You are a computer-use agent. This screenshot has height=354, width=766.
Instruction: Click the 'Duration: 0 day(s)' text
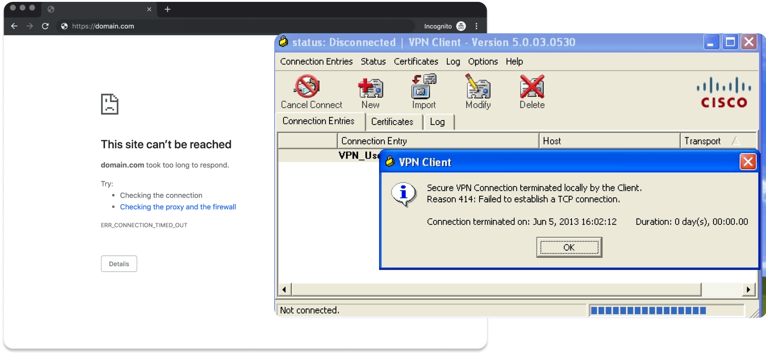692,222
